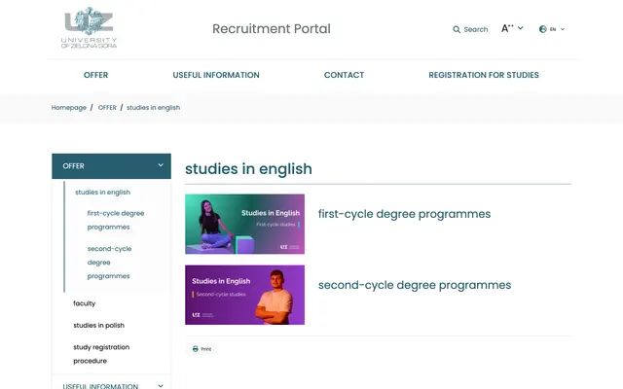This screenshot has width=623, height=389.
Task: Click the first-cycle studies banner image
Action: pos(244,224)
